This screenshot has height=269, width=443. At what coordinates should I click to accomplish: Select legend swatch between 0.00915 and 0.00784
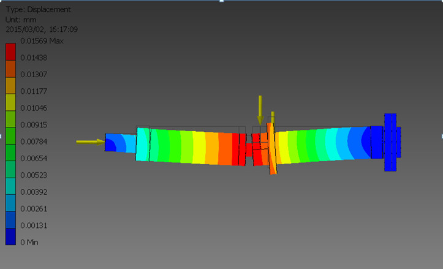(x=10, y=136)
